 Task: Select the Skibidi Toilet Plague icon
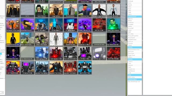42,39
